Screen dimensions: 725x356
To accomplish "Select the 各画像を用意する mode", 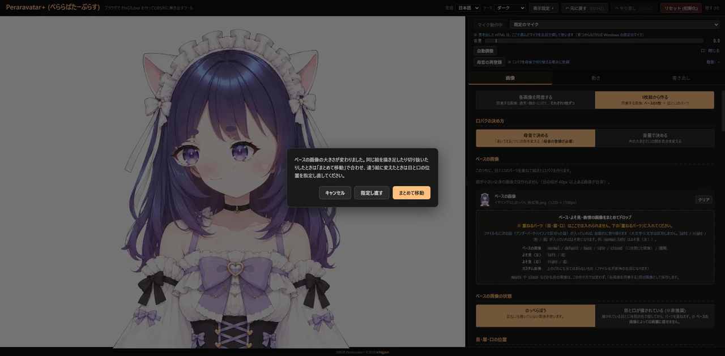I will (535, 100).
